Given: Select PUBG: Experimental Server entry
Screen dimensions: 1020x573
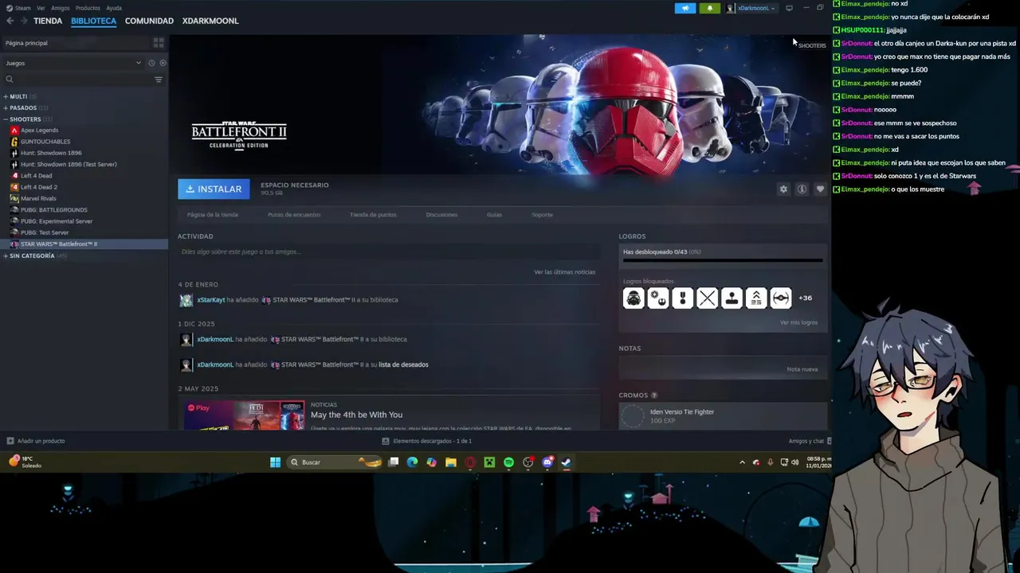Looking at the screenshot, I should pos(56,221).
